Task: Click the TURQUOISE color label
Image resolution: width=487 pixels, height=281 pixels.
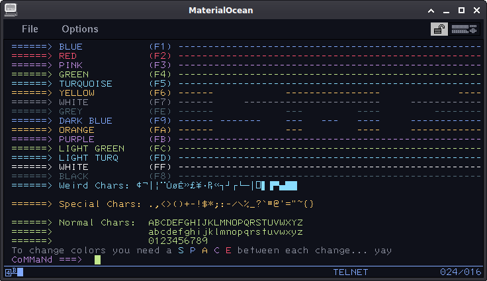Action: (x=86, y=84)
